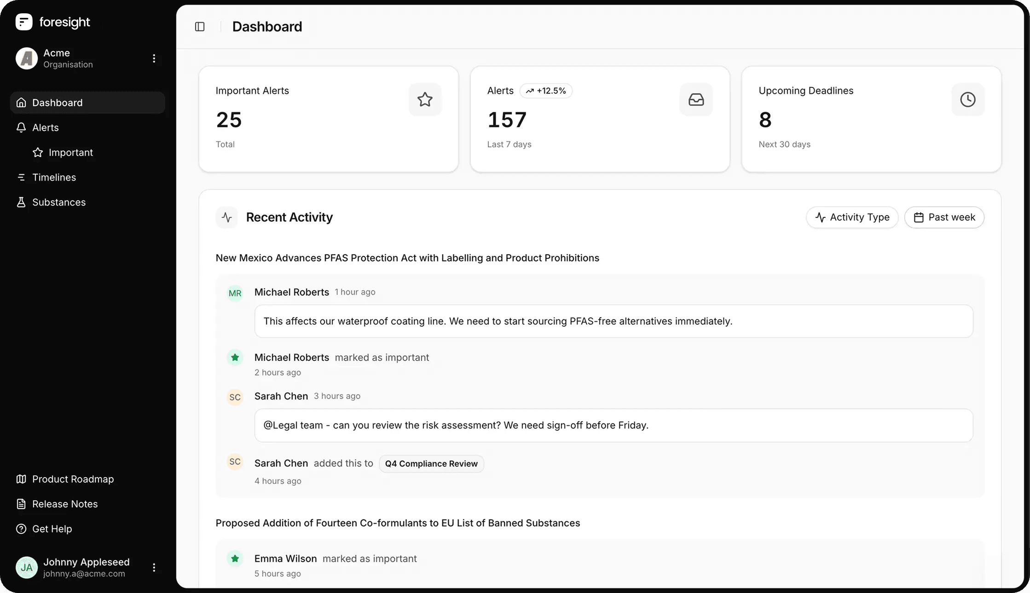Open the Substances page
1030x593 pixels.
click(x=58, y=202)
